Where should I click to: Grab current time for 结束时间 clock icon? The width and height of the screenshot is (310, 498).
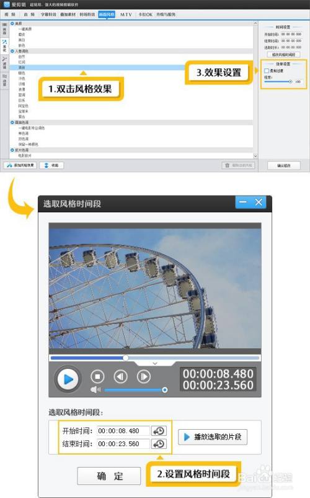159,444
